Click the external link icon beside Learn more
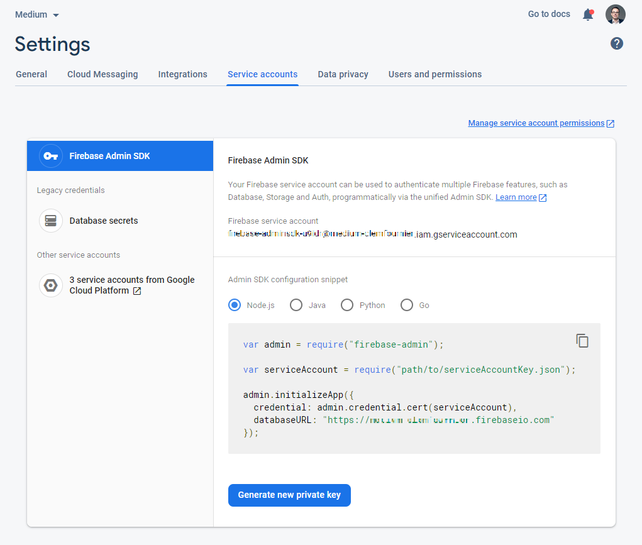The height and width of the screenshot is (545, 642). (542, 197)
